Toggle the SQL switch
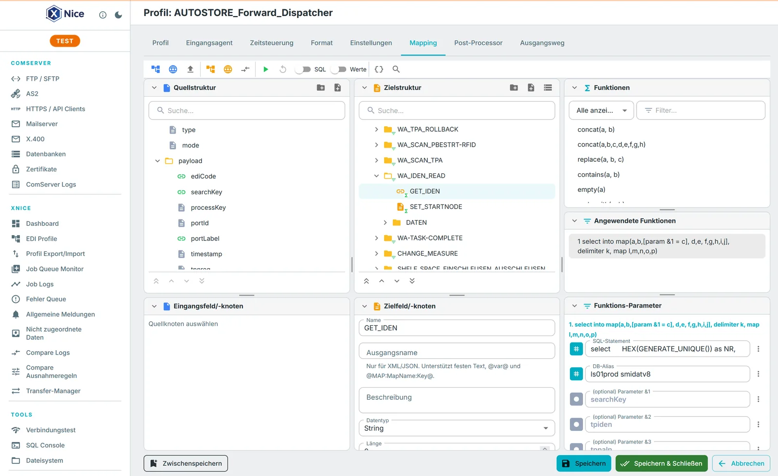The width and height of the screenshot is (778, 476). coord(303,69)
